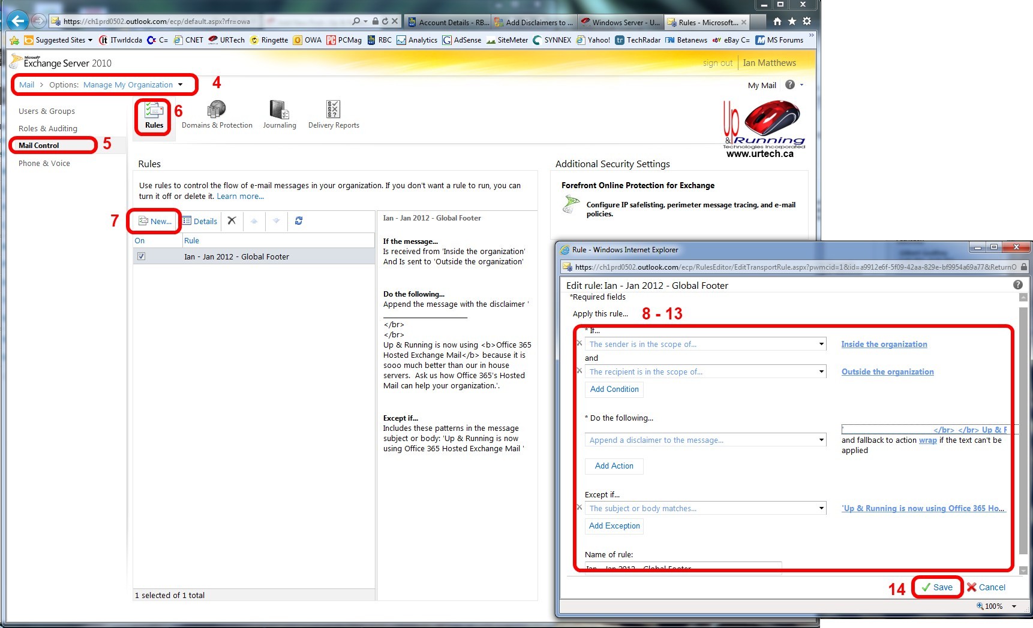Expand 'The sender is in the scope of' dropdown
This screenshot has width=1033, height=628.
pyautogui.click(x=821, y=345)
